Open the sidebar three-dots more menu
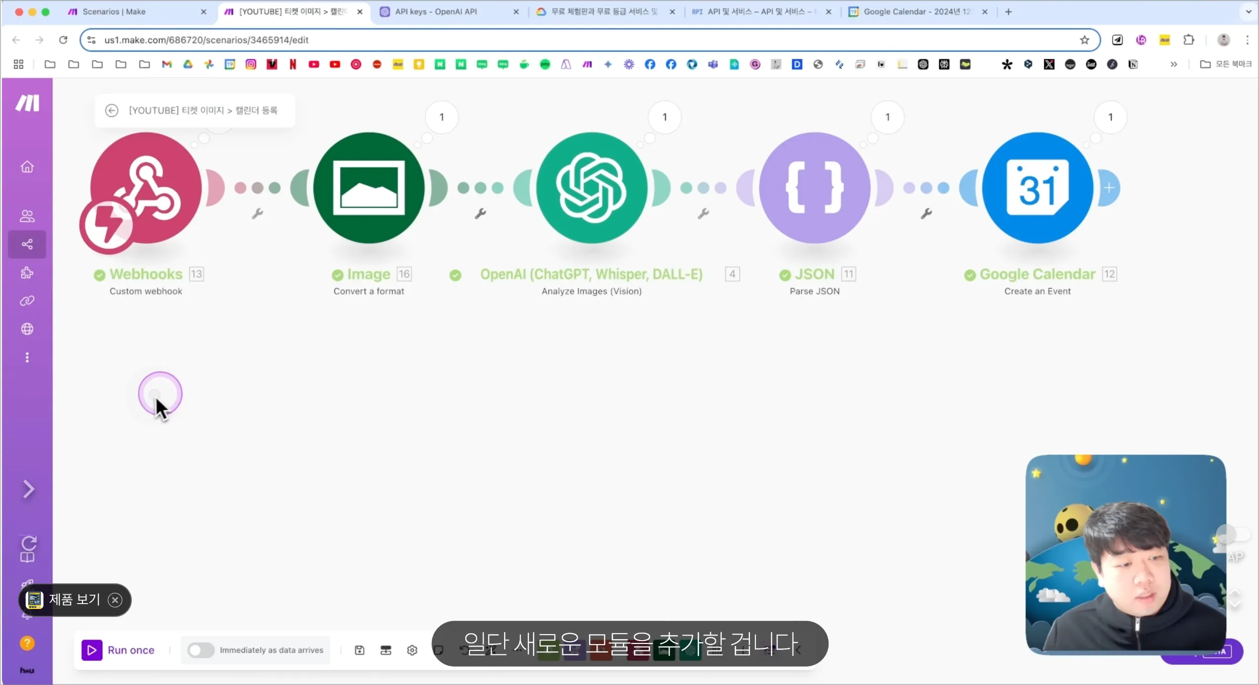 coord(27,357)
